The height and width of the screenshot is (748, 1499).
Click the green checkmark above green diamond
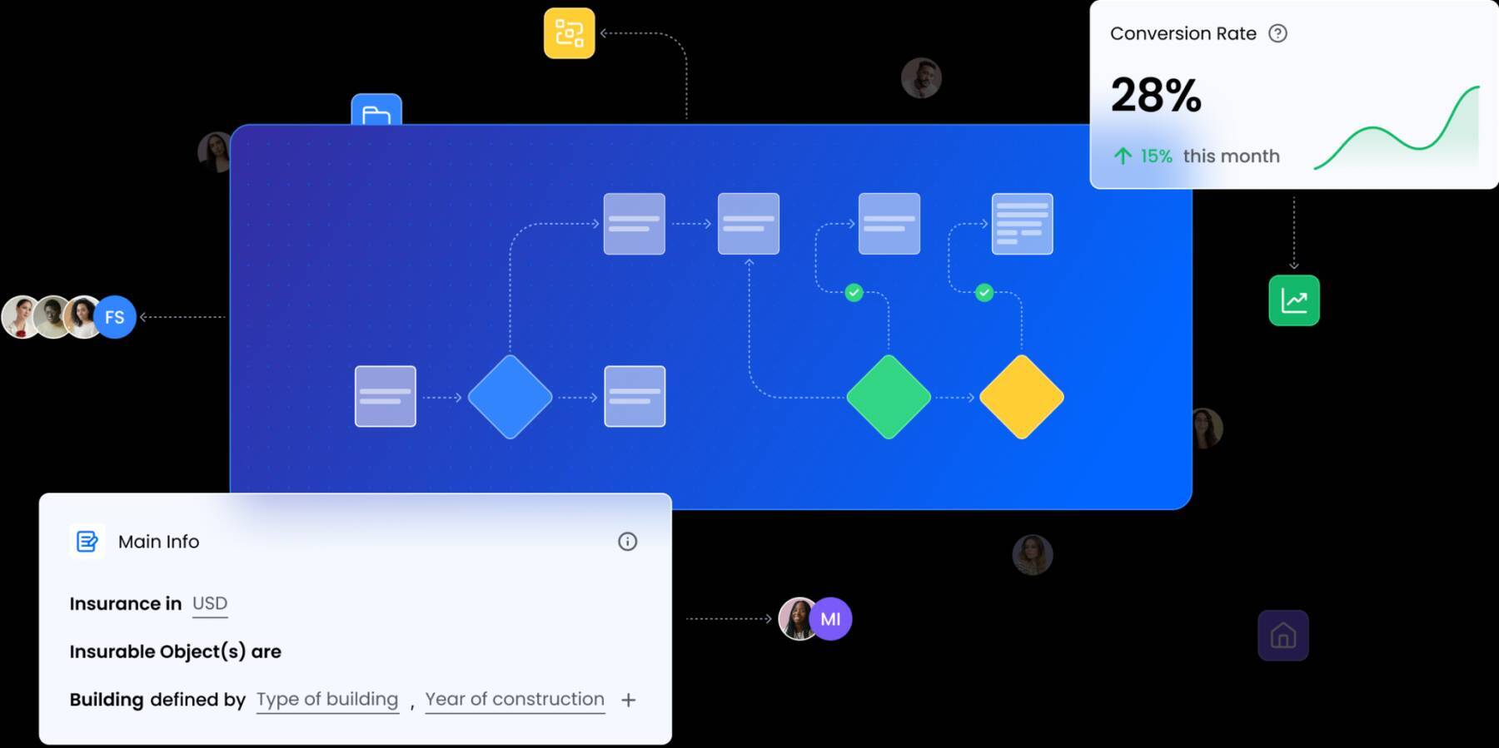tap(854, 292)
